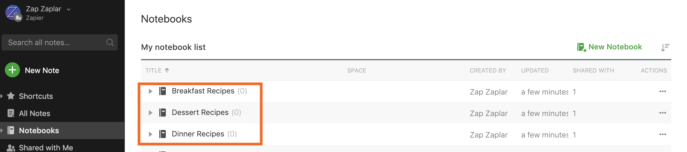Viewport: 687px width, 152px height.
Task: Expand the Dinner Recipes notebook
Action: [150, 134]
